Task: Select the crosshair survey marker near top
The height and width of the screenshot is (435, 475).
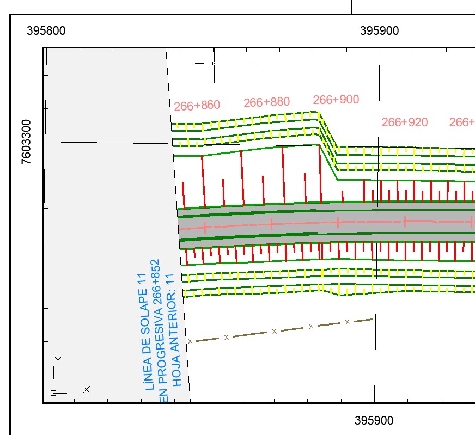Action: tap(215, 64)
